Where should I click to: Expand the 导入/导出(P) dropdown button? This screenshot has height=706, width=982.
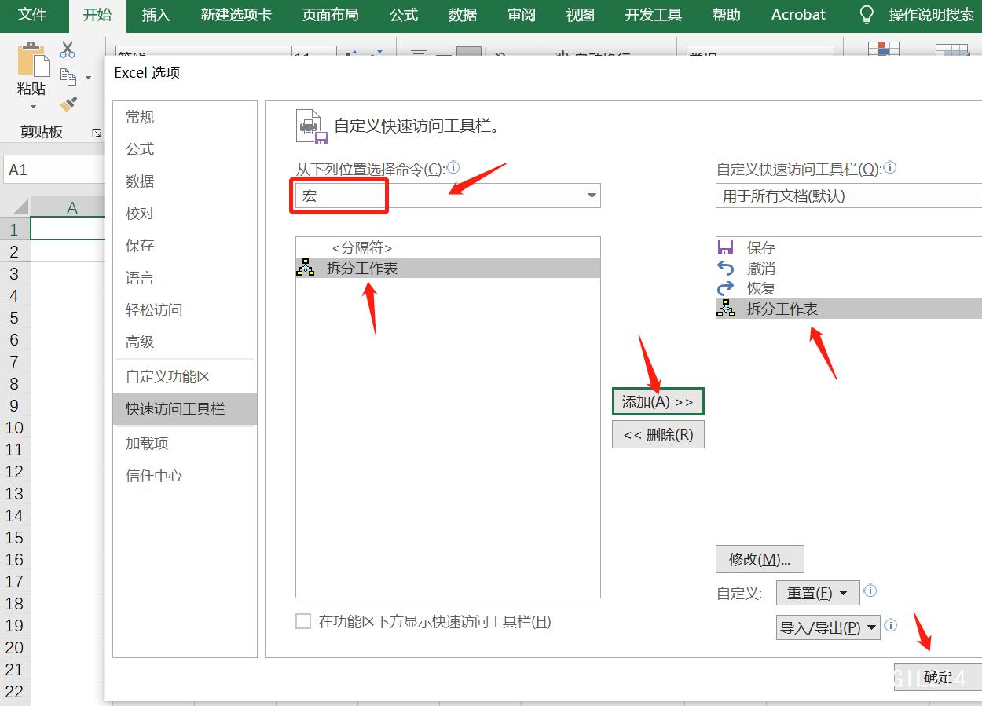(828, 627)
